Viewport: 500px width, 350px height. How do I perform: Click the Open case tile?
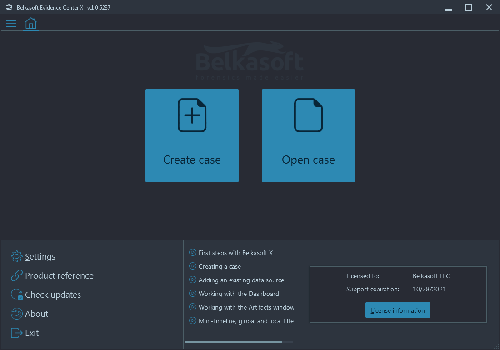coord(308,135)
